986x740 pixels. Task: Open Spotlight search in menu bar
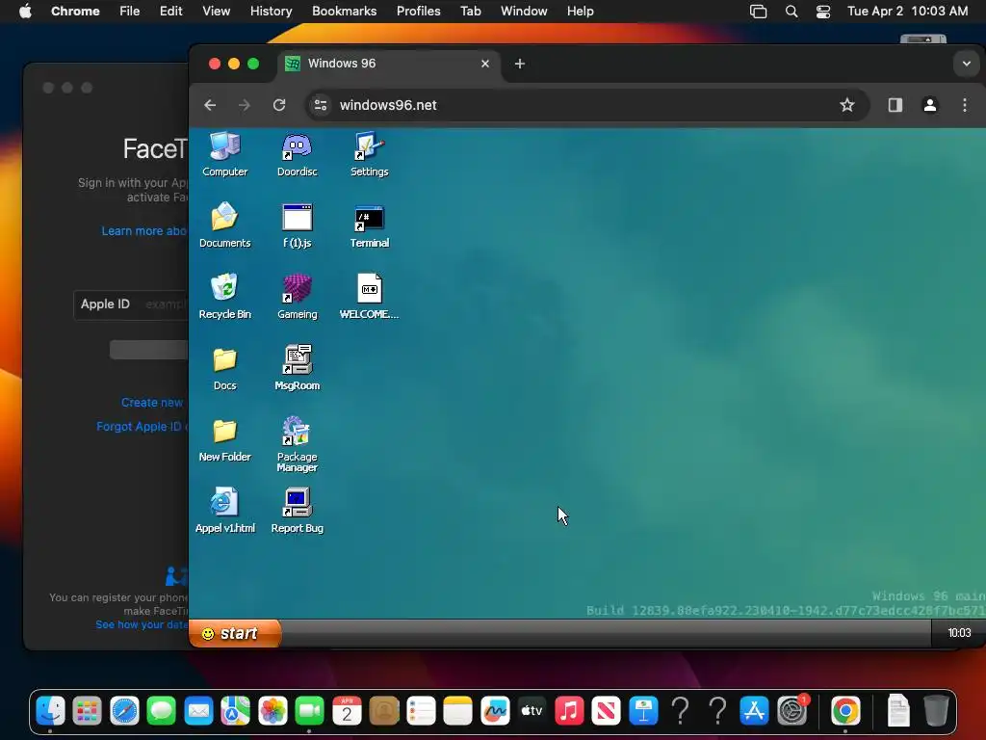(x=791, y=12)
